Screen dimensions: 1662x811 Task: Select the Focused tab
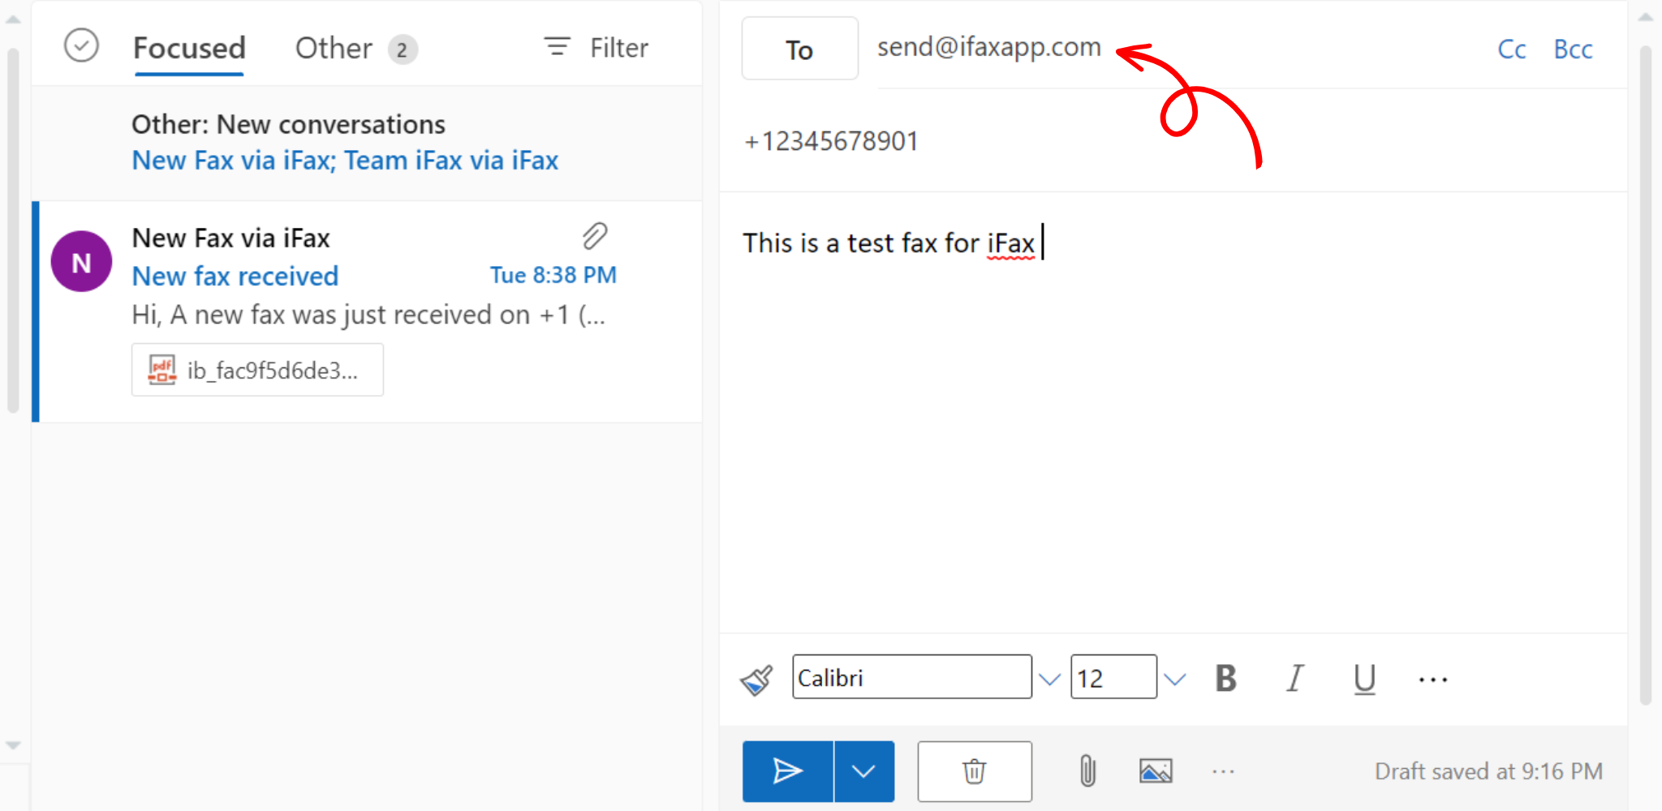pos(188,47)
